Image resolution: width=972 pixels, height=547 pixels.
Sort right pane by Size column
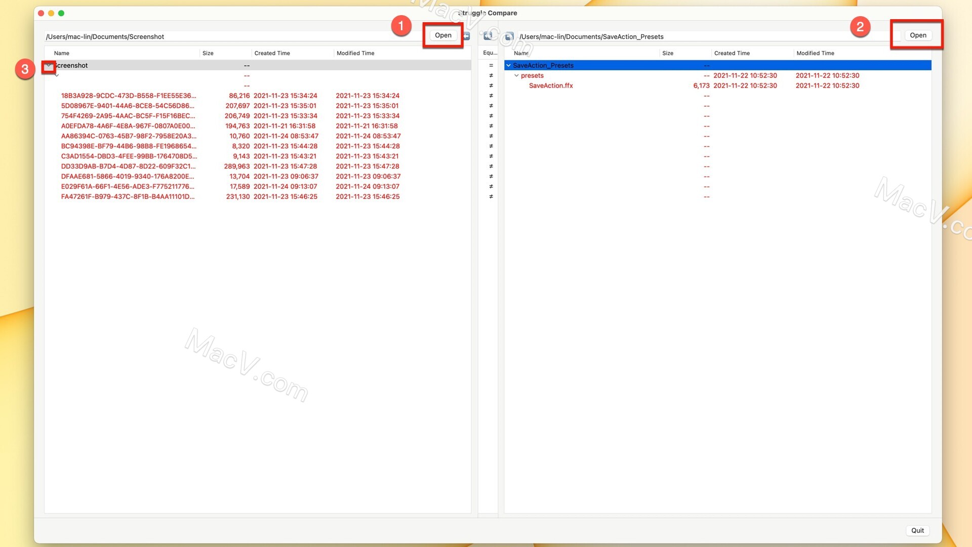coord(685,53)
